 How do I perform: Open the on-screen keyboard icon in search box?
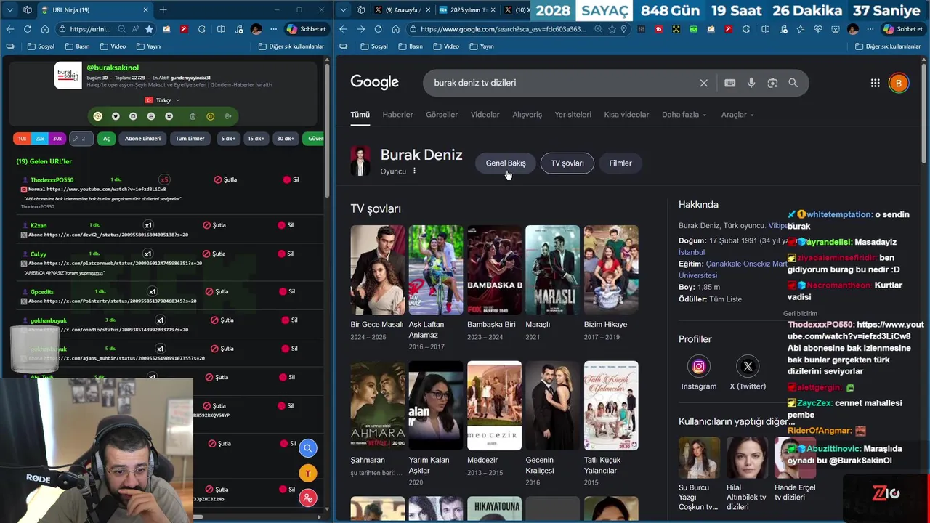[730, 83]
